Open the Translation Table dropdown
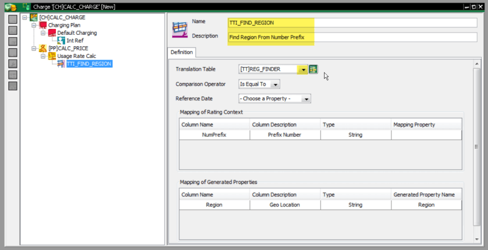Screen dimensions: 488x250 click(x=303, y=70)
